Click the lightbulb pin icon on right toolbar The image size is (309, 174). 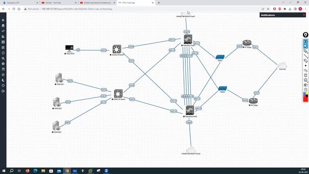[x=306, y=35]
